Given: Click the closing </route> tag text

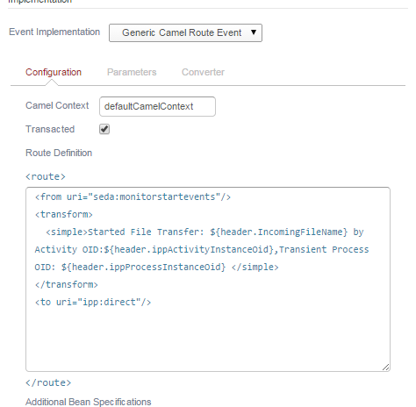Looking at the screenshot, I should click(x=48, y=382).
